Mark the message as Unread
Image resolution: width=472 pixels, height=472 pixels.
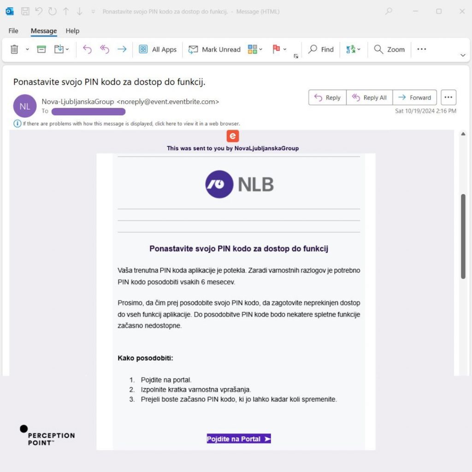click(x=214, y=49)
